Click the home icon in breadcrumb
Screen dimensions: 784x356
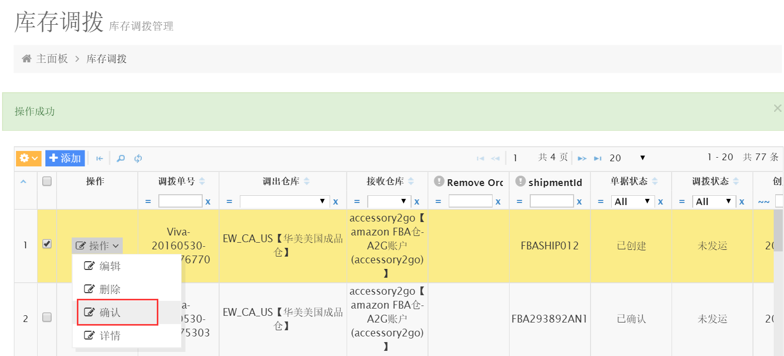pyautogui.click(x=27, y=59)
